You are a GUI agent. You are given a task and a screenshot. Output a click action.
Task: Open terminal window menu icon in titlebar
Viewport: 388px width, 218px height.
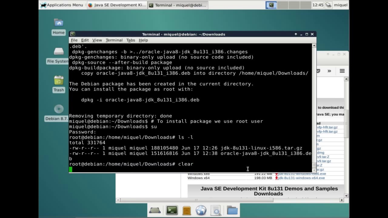click(x=73, y=34)
